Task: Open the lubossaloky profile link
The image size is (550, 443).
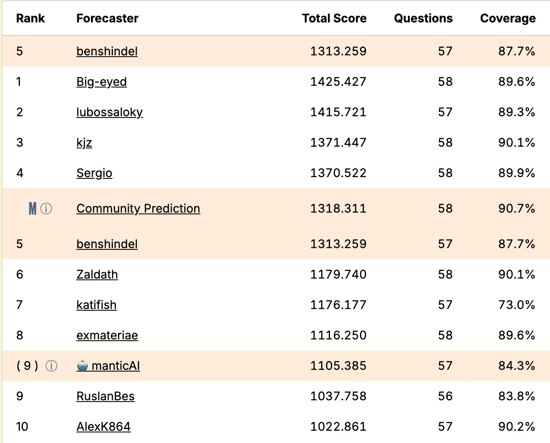Action: pos(110,112)
